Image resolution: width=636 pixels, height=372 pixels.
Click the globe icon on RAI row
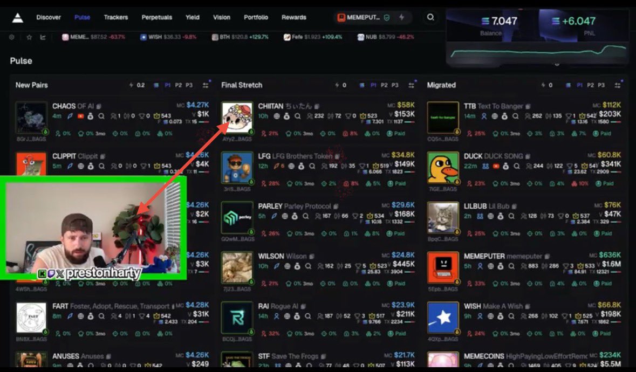(x=287, y=316)
